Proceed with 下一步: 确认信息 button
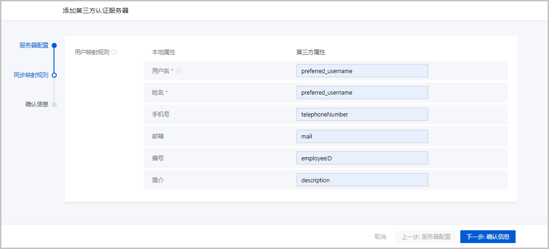 click(488, 237)
